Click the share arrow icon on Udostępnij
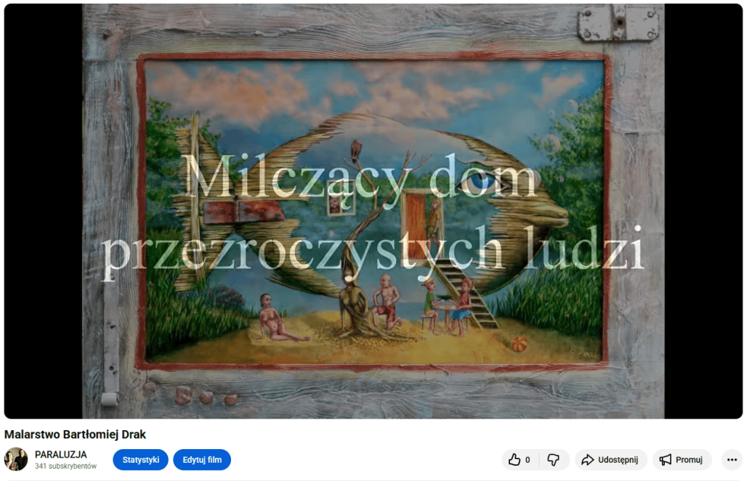Screen dimensions: 744x481 tap(588, 459)
